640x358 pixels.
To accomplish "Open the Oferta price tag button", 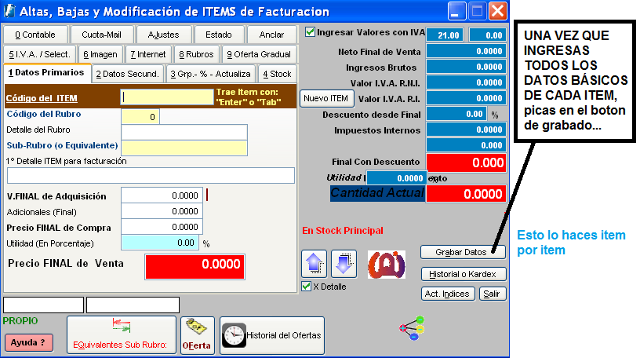I will [x=197, y=334].
